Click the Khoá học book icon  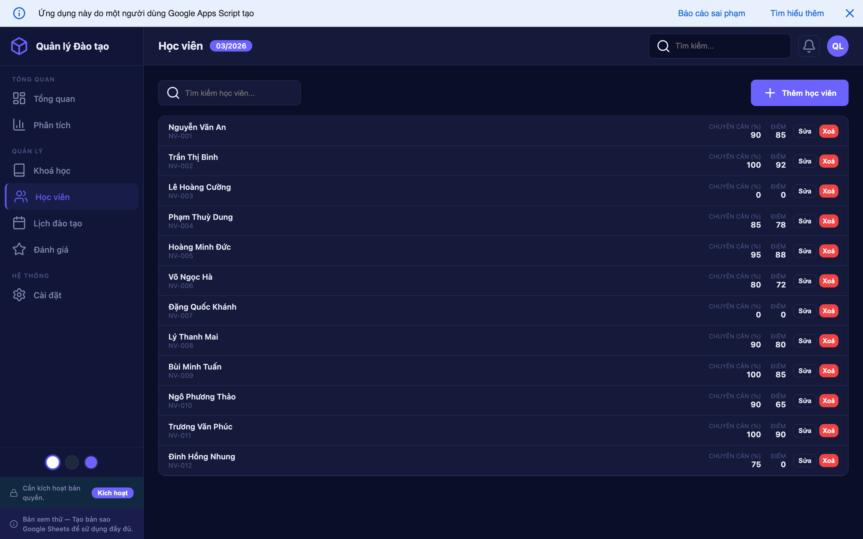[x=19, y=171]
